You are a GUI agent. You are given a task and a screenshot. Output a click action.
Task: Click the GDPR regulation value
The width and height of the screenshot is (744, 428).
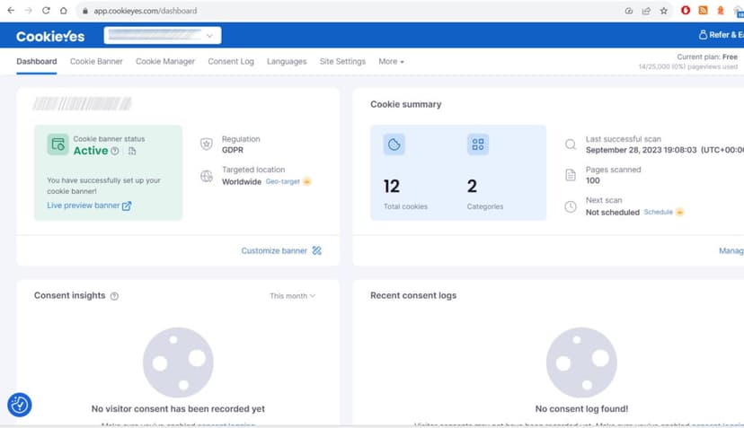[233, 150]
